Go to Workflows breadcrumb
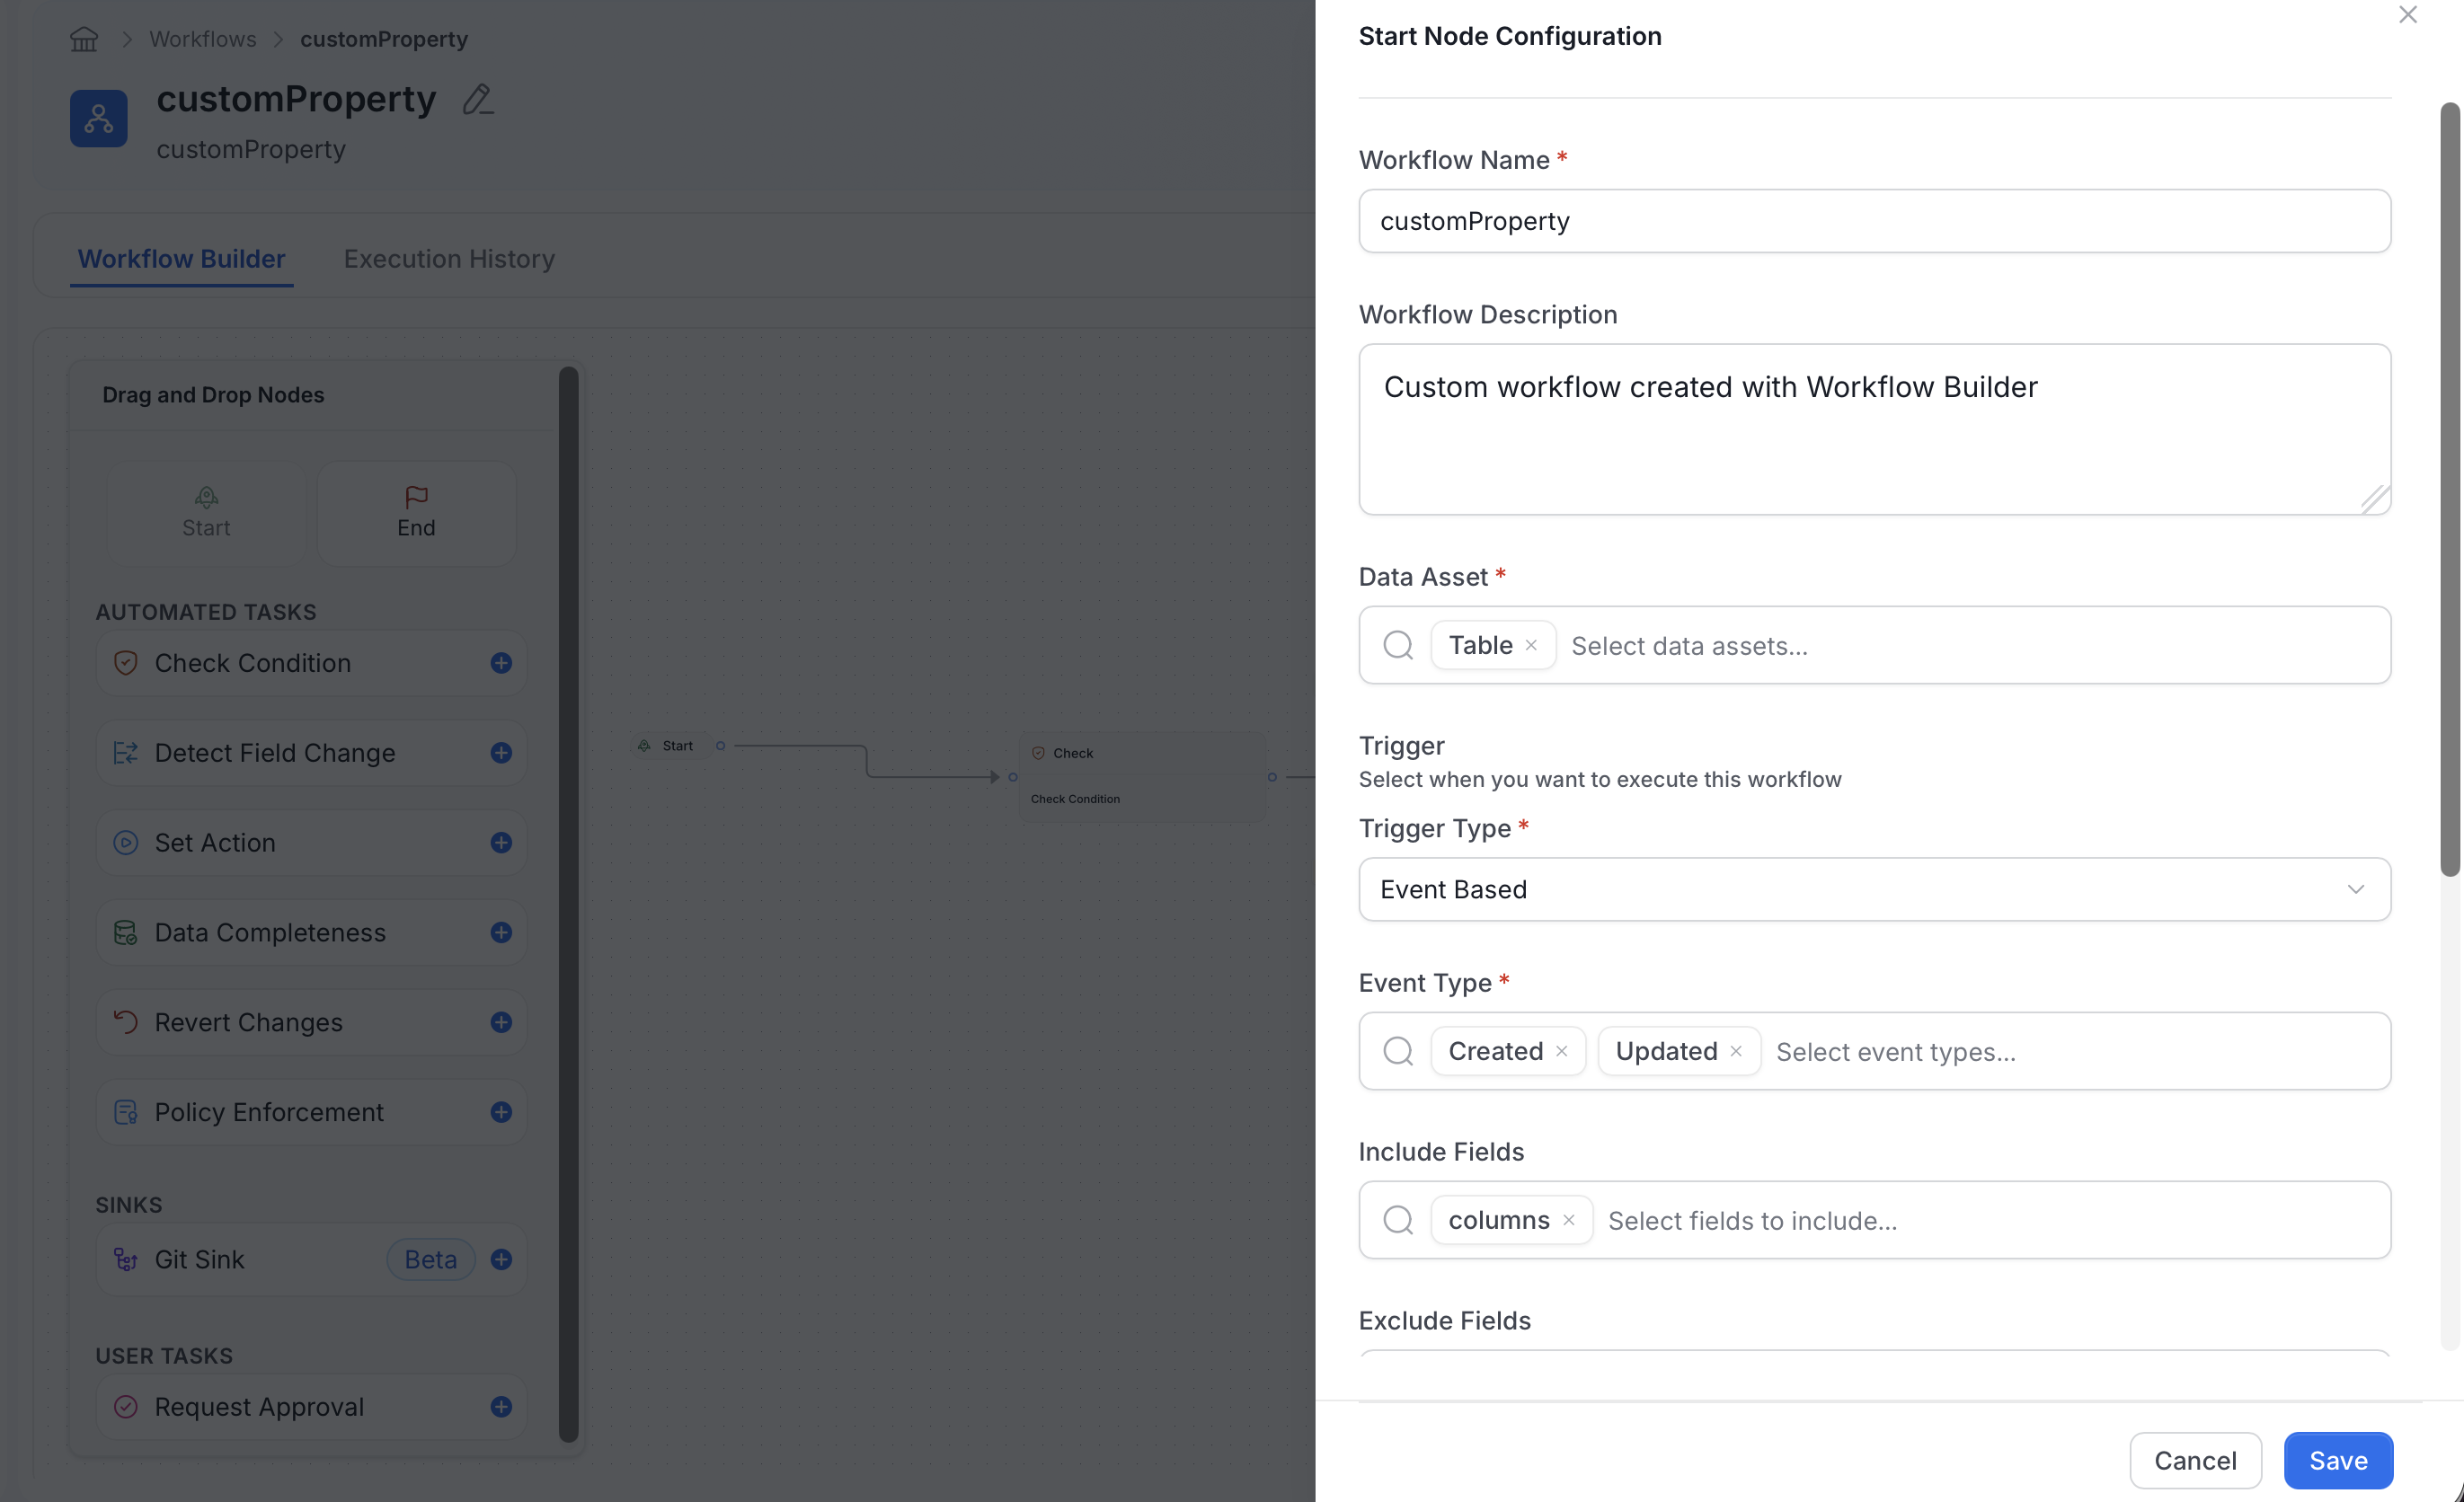 [x=203, y=39]
